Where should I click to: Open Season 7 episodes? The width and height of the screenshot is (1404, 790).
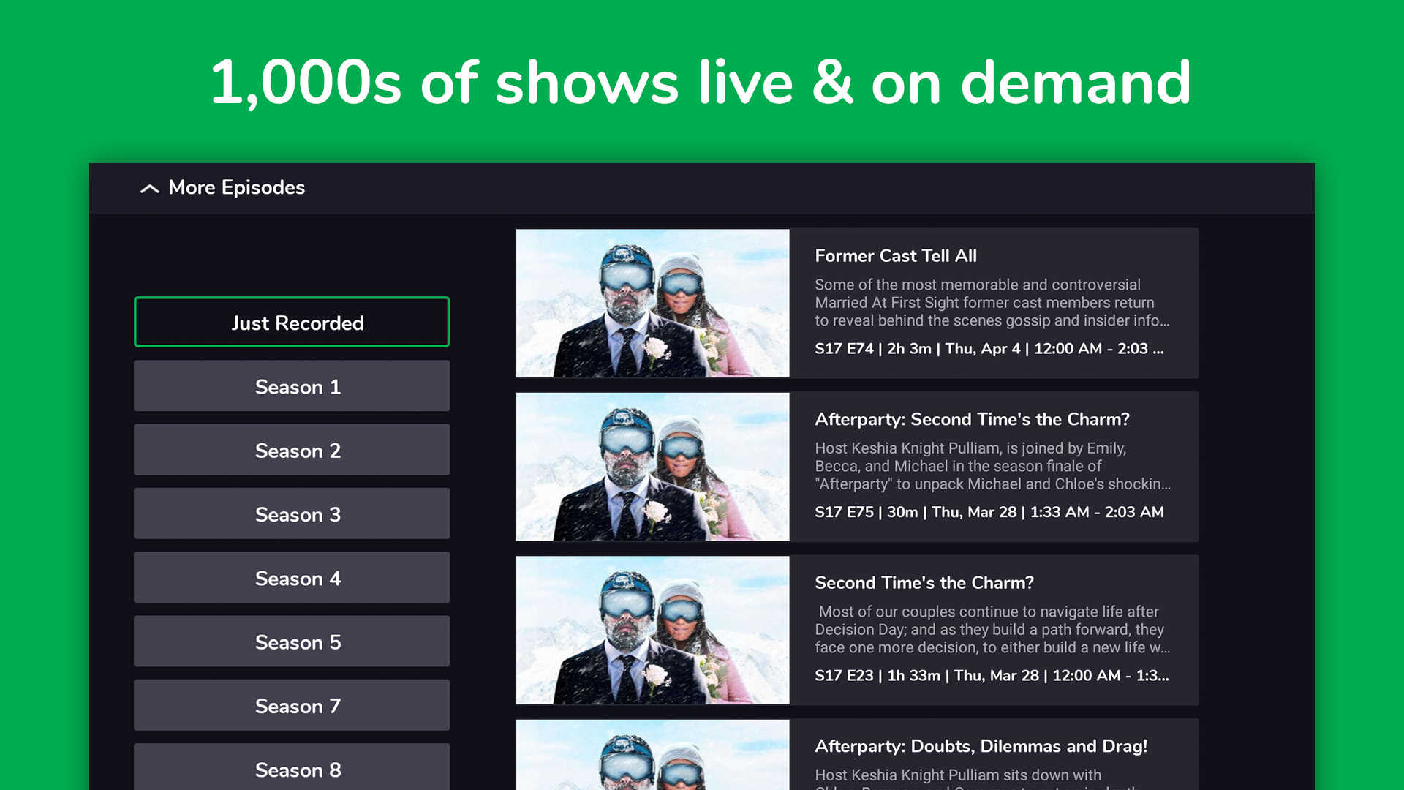[x=291, y=705]
